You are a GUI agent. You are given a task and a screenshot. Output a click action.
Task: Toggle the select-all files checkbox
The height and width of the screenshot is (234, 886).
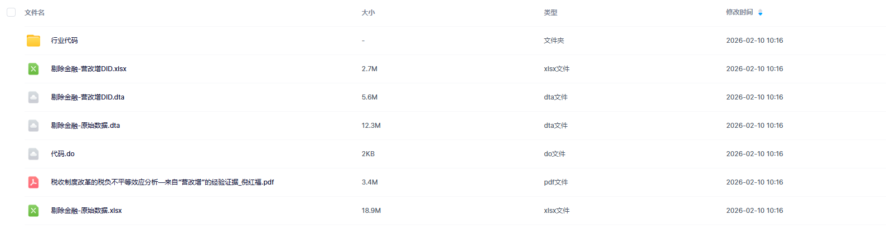(x=11, y=12)
